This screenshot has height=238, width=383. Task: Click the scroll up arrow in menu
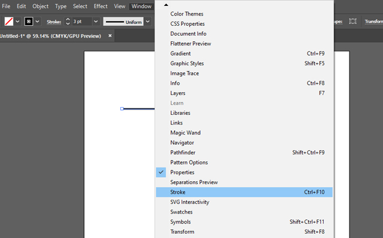point(166,5)
